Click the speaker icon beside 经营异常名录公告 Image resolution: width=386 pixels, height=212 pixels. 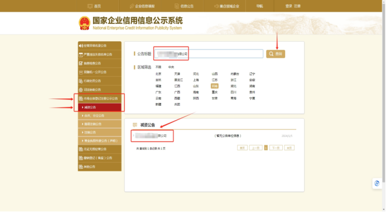pyautogui.click(x=81, y=46)
